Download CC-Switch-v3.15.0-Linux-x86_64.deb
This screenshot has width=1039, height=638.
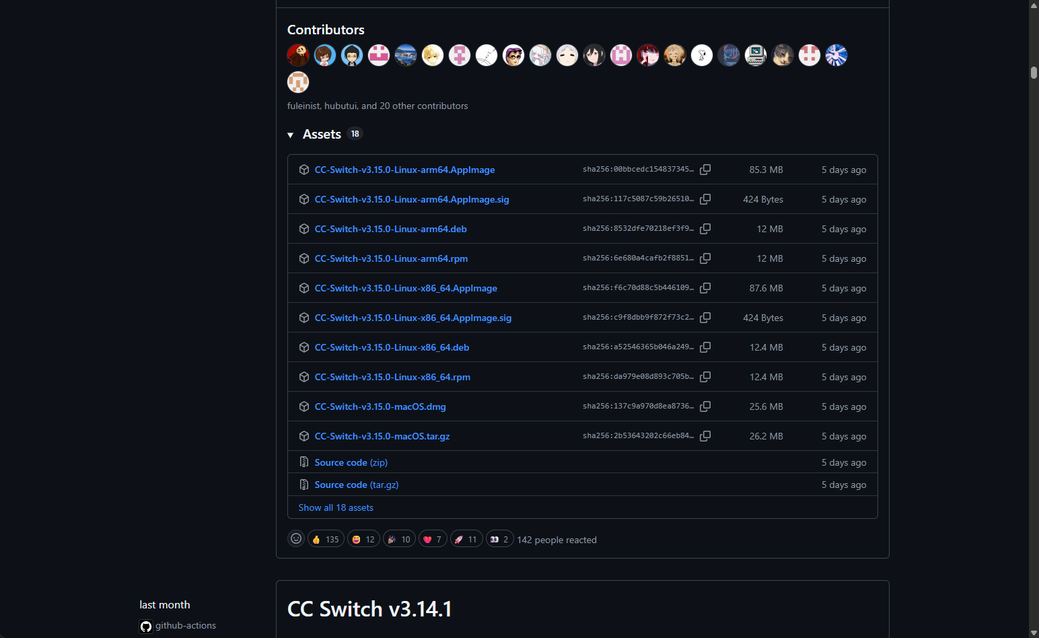tap(392, 347)
